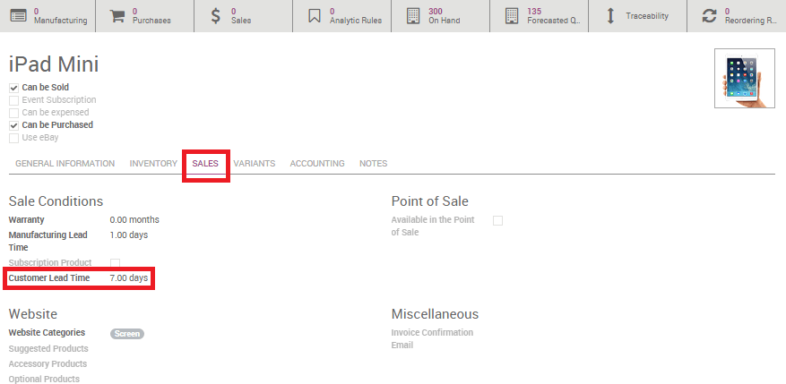Switch to the Inventory tab
Image resolution: width=786 pixels, height=384 pixels.
153,164
